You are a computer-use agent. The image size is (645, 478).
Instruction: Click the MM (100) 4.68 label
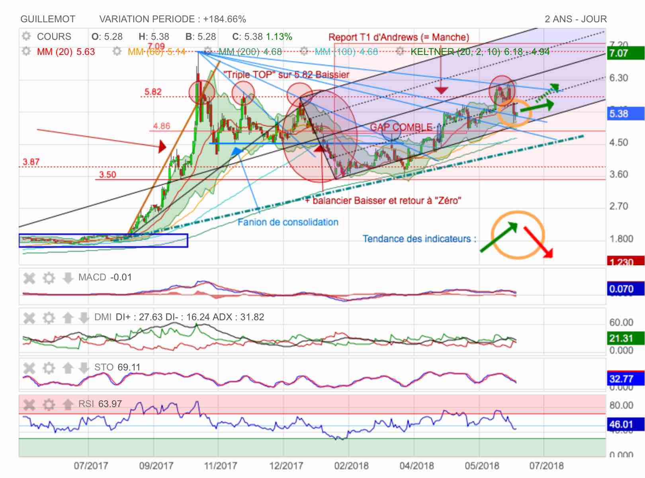click(x=346, y=52)
